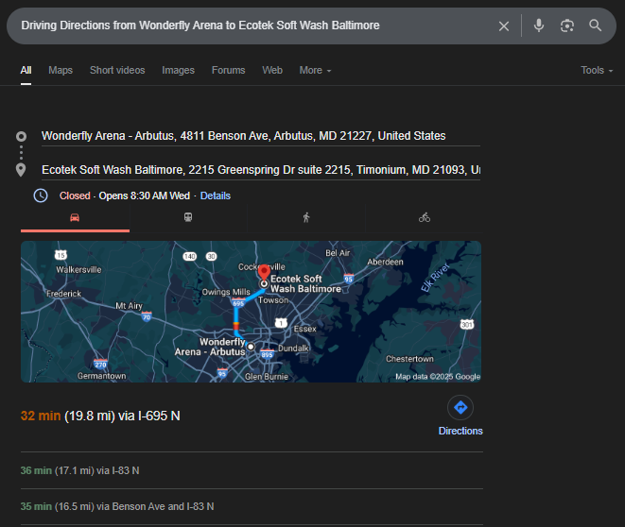Click the destination pin icon beside address
Viewport: 625px width, 527px height.
coord(21,170)
